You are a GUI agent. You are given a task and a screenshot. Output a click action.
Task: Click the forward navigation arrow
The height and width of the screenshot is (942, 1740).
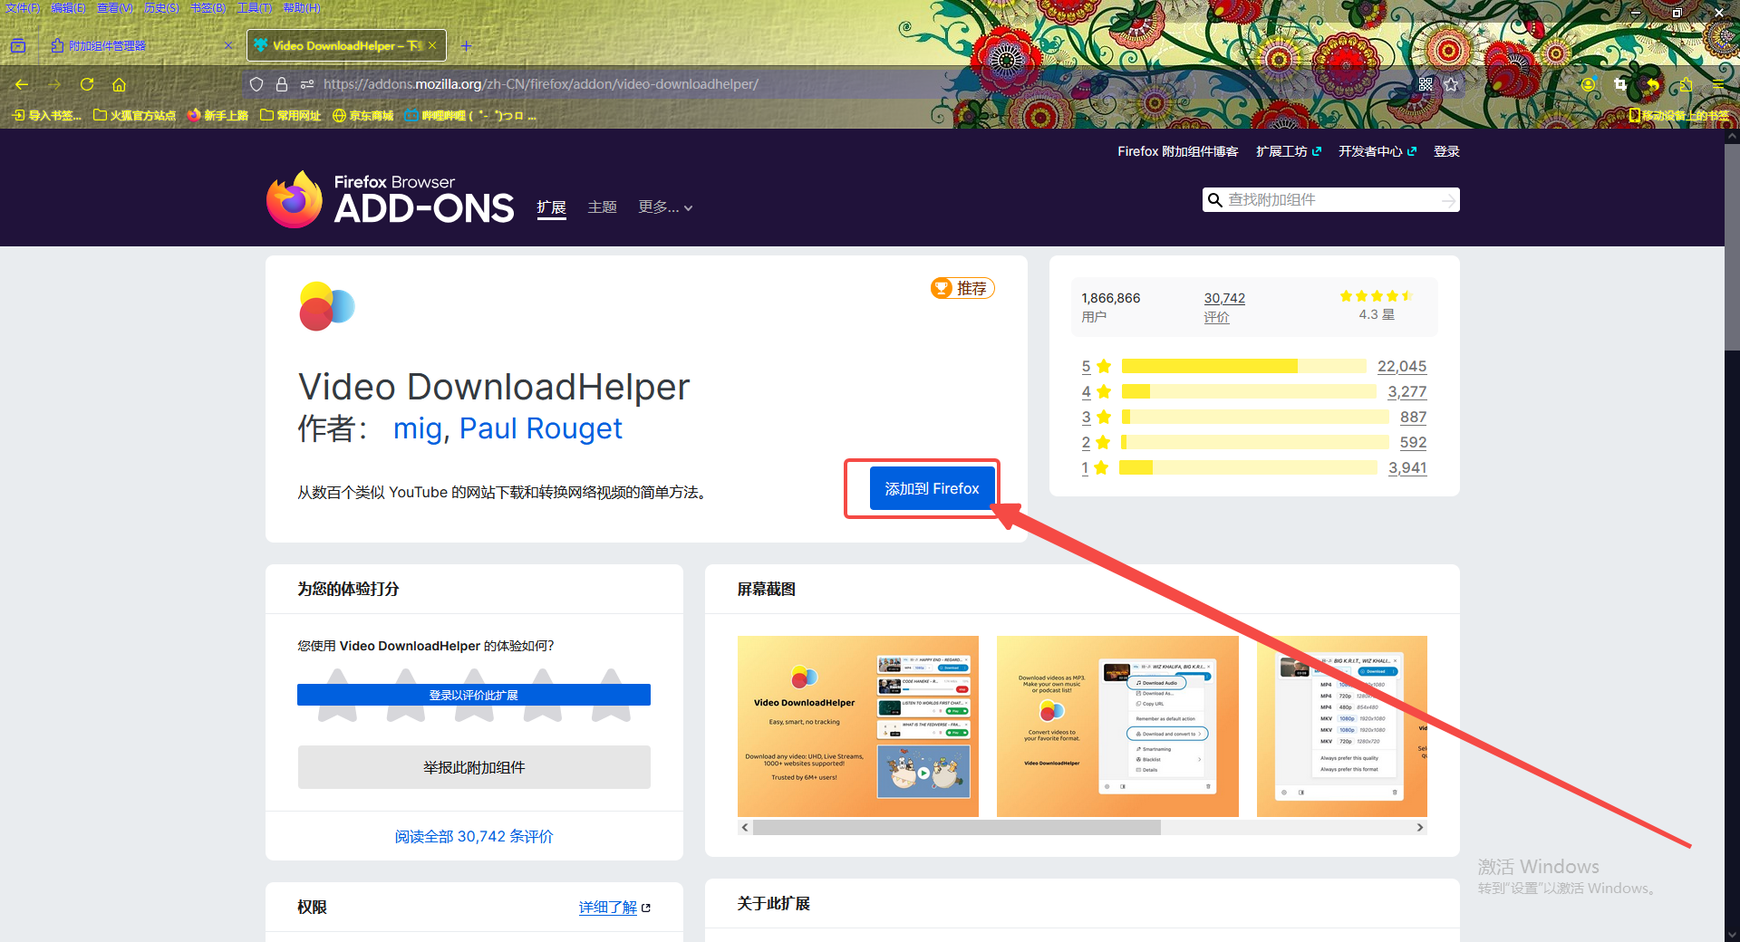tap(54, 84)
